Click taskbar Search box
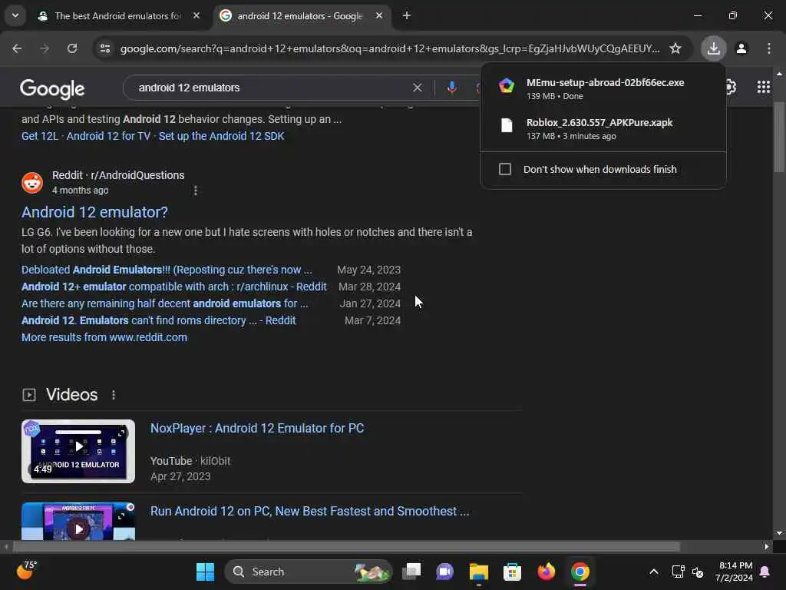 click(x=309, y=572)
